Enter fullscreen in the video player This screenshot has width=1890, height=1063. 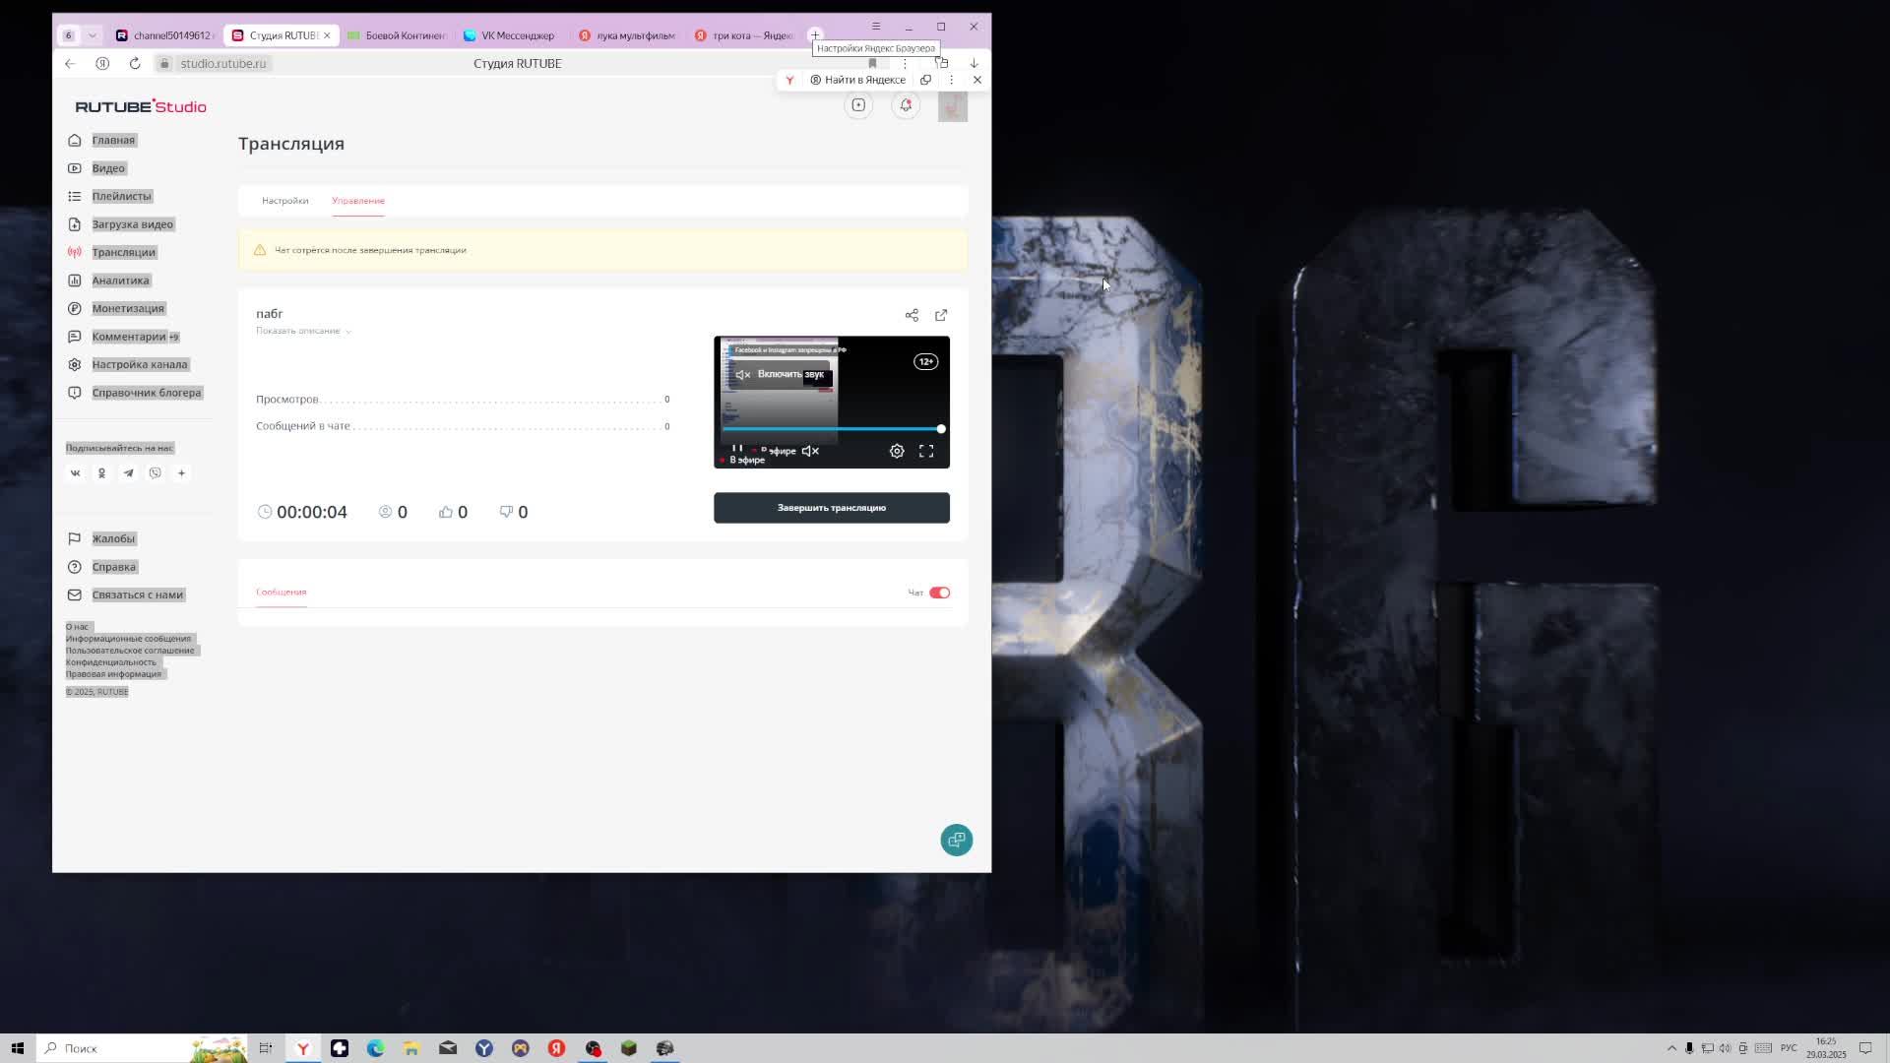pyautogui.click(x=926, y=451)
